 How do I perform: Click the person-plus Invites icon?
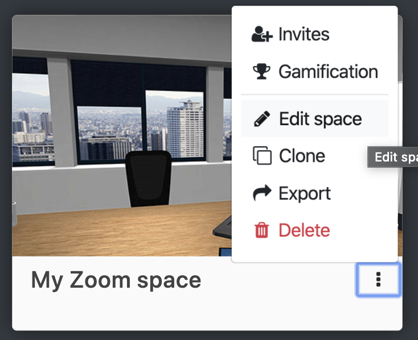262,34
